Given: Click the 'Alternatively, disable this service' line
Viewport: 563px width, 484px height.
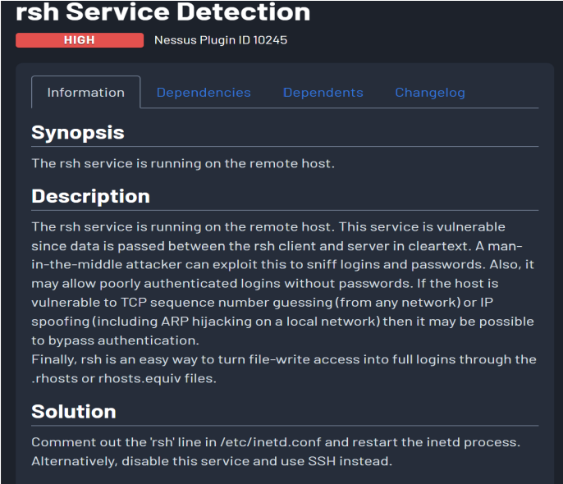Looking at the screenshot, I should (x=212, y=461).
